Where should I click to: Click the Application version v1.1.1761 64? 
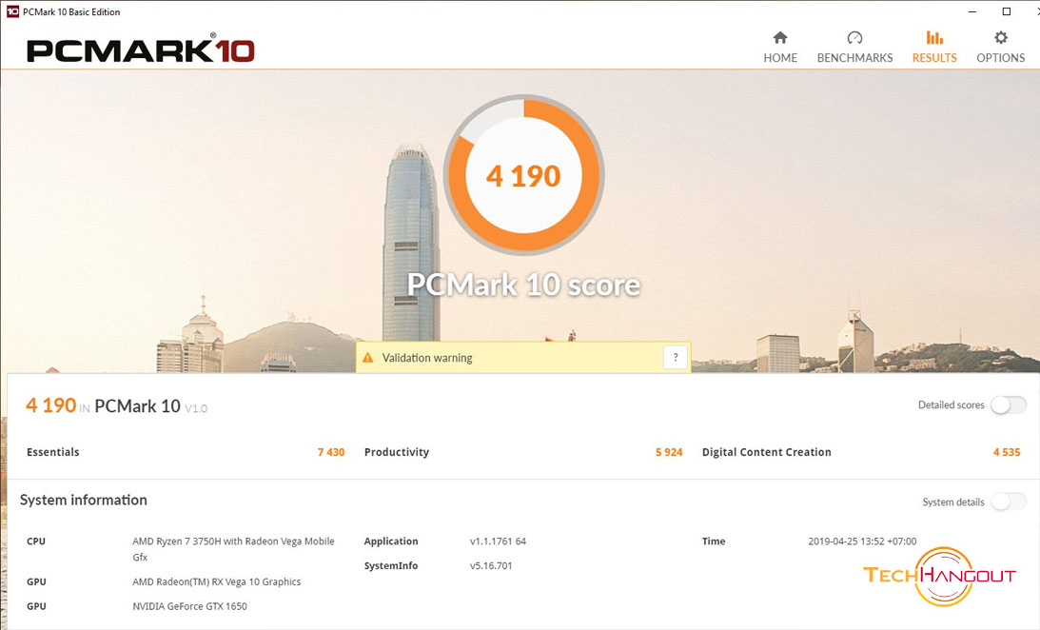coord(498,541)
